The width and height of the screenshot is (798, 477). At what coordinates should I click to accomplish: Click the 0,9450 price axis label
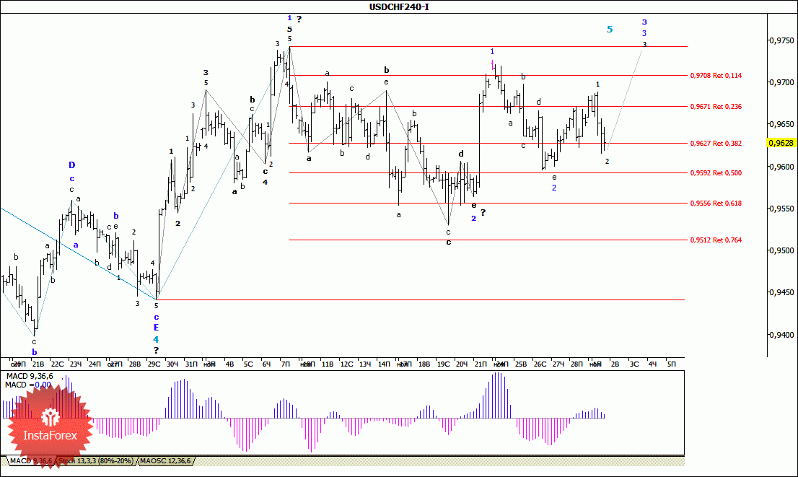tap(781, 293)
